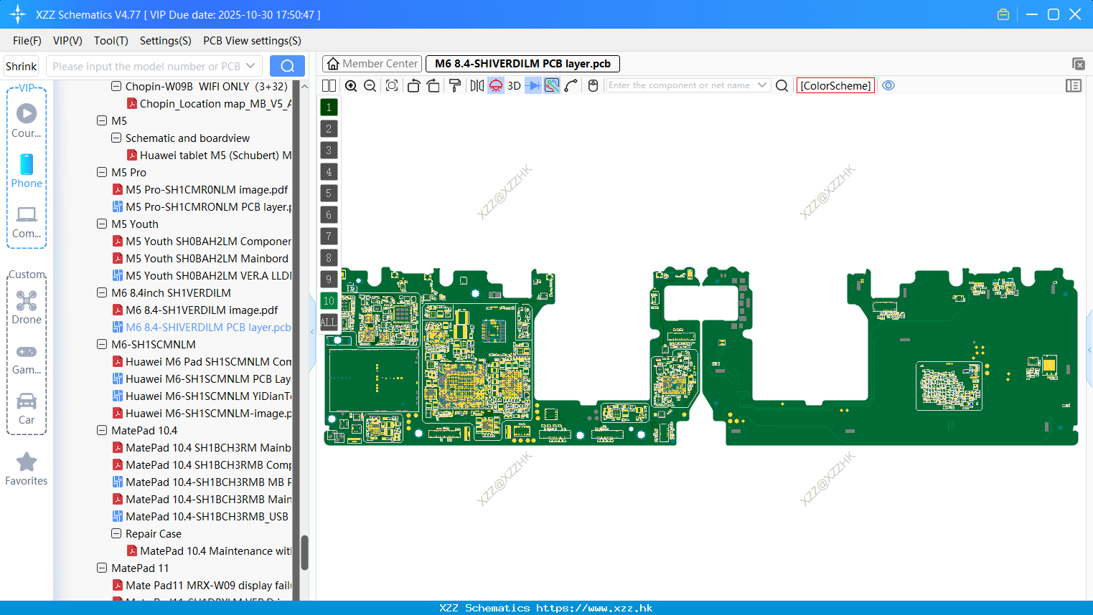Select the M6 8.4-SHIVERDILM PCB layer.pcb tab
This screenshot has width=1093, height=615.
pos(522,64)
